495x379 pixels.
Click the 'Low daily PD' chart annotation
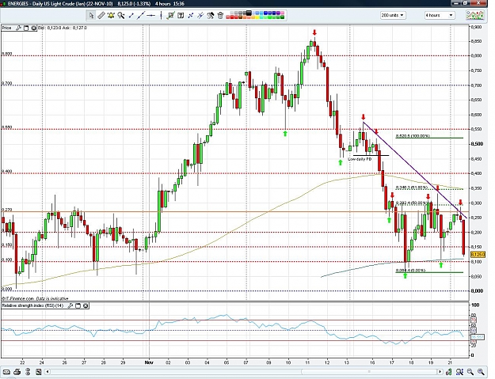point(360,159)
